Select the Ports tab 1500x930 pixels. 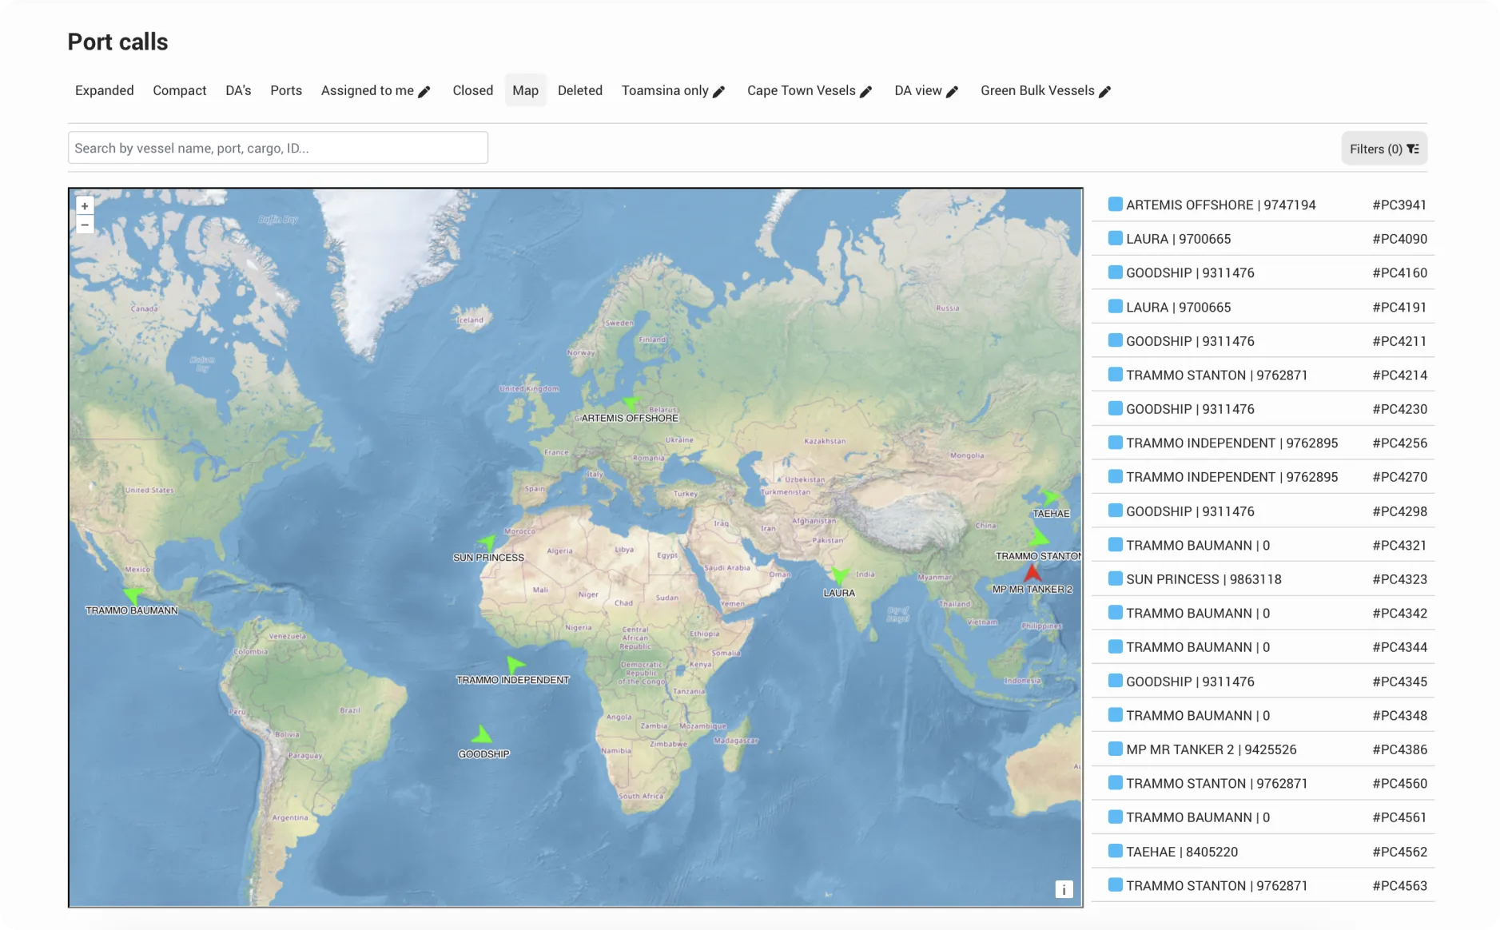point(286,90)
